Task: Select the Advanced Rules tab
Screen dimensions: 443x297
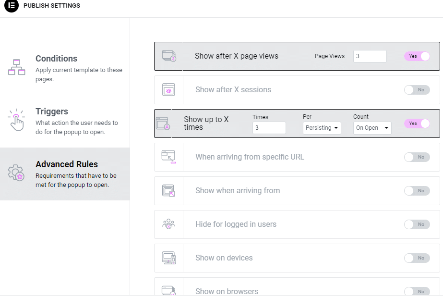Action: click(65, 174)
